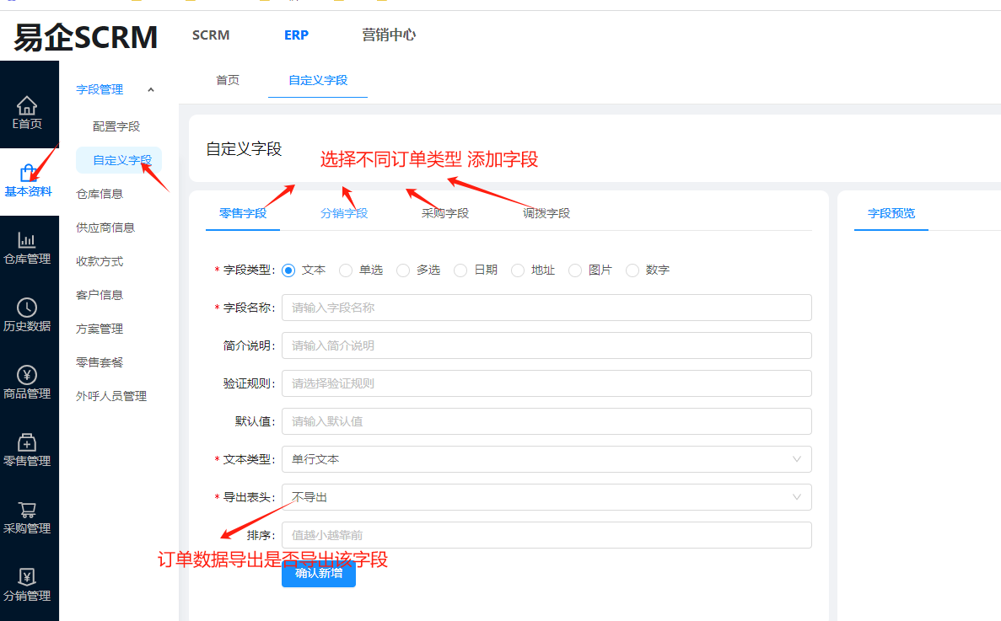Select the 地址 field type radio
The image size is (1001, 621).
pos(518,270)
